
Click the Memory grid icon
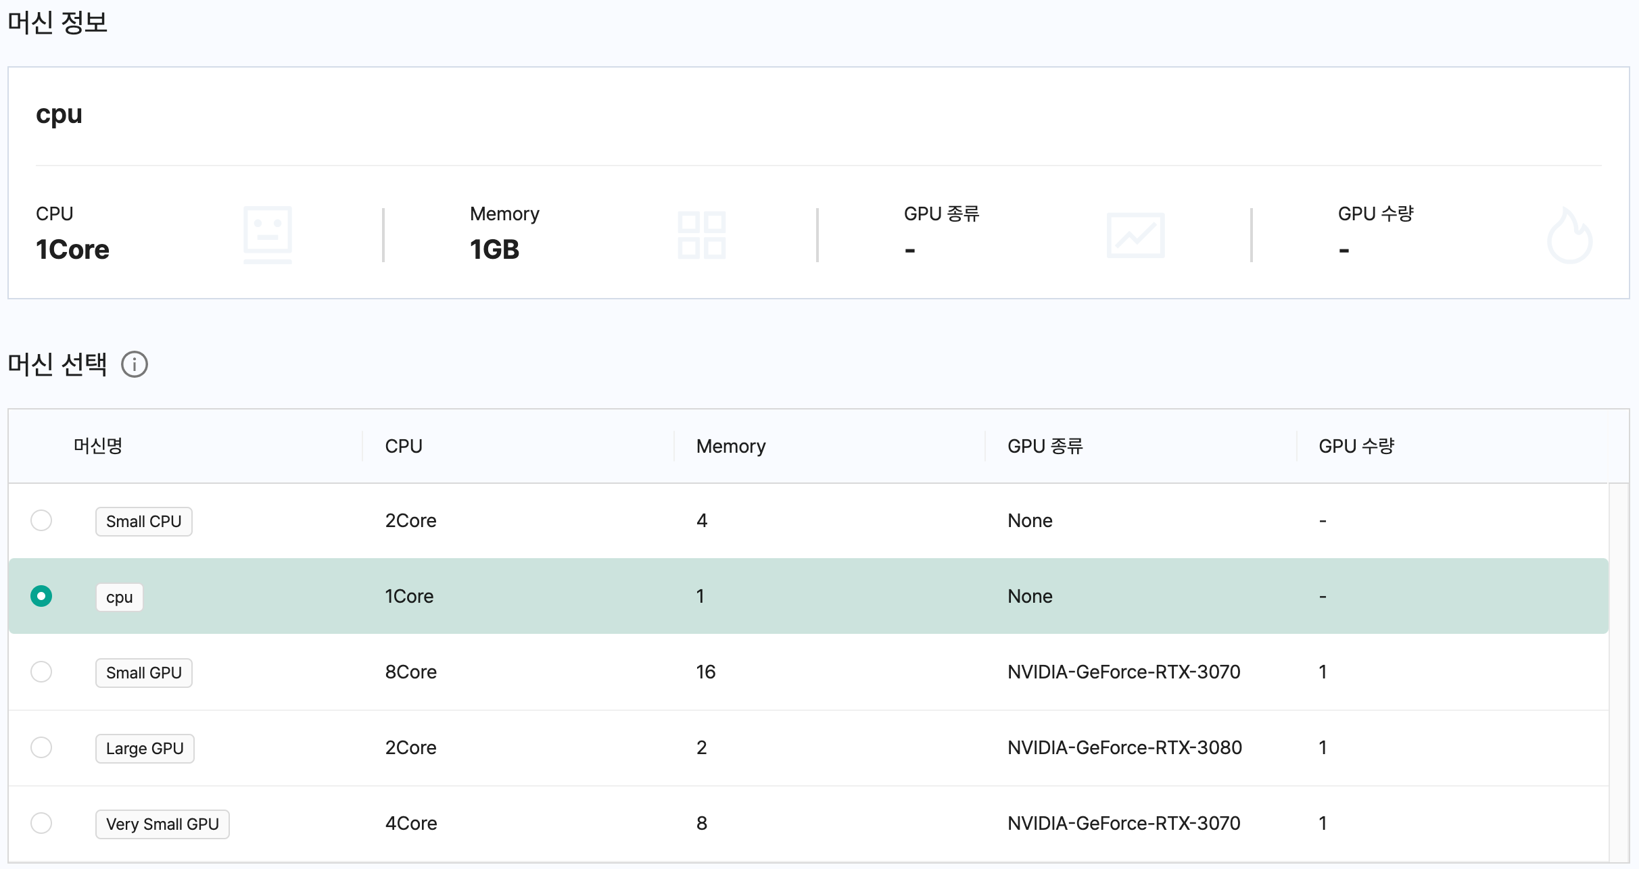pos(701,234)
